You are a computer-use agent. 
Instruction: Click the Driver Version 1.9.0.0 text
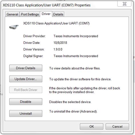(x=58, y=49)
